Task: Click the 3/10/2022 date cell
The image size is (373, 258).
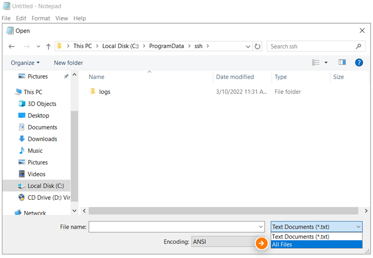Action: click(241, 92)
